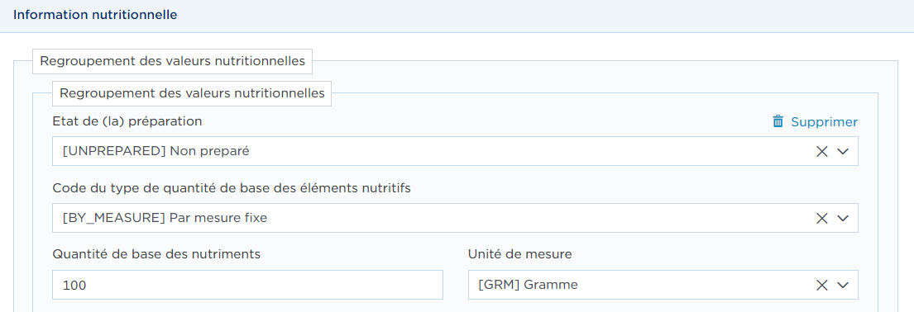Click the 100 value in quantity box
This screenshot has height=312, width=914.
(74, 286)
